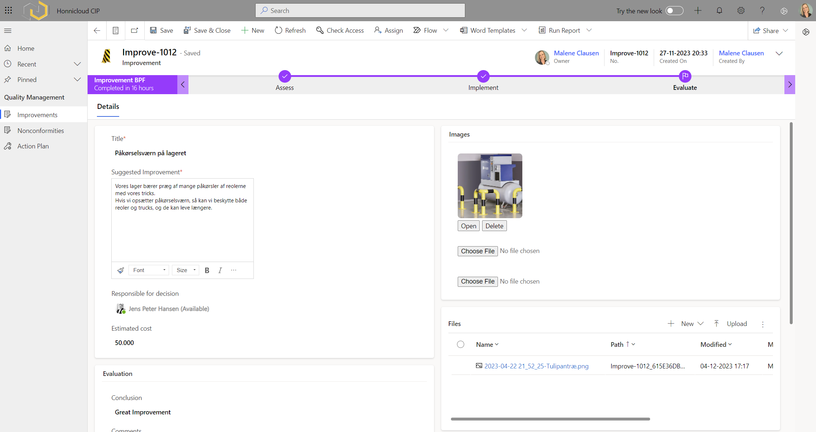
Task: Click the Improvement record hazard icon
Action: (x=107, y=56)
